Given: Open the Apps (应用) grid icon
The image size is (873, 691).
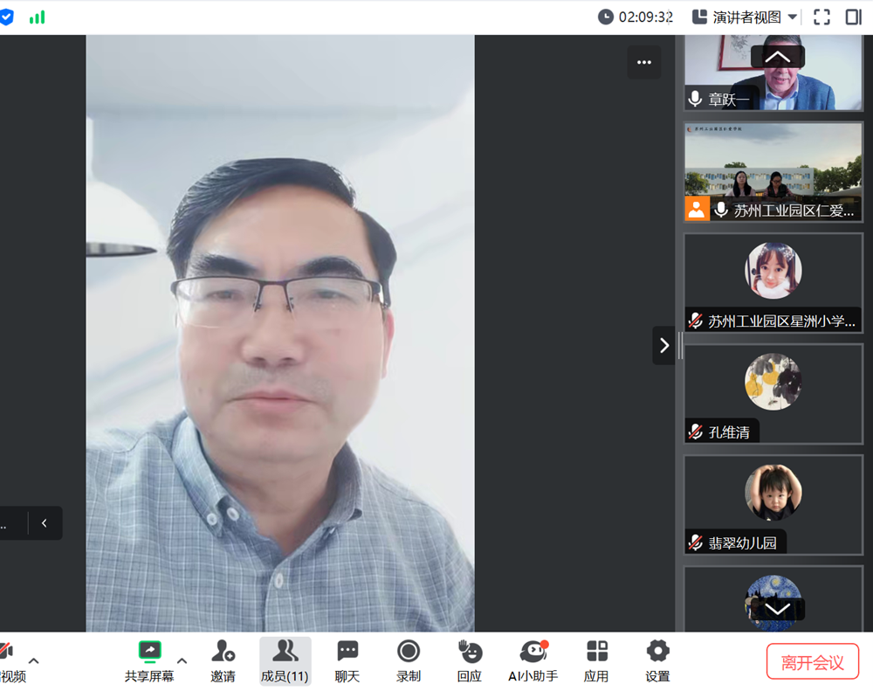Looking at the screenshot, I should pos(596,660).
